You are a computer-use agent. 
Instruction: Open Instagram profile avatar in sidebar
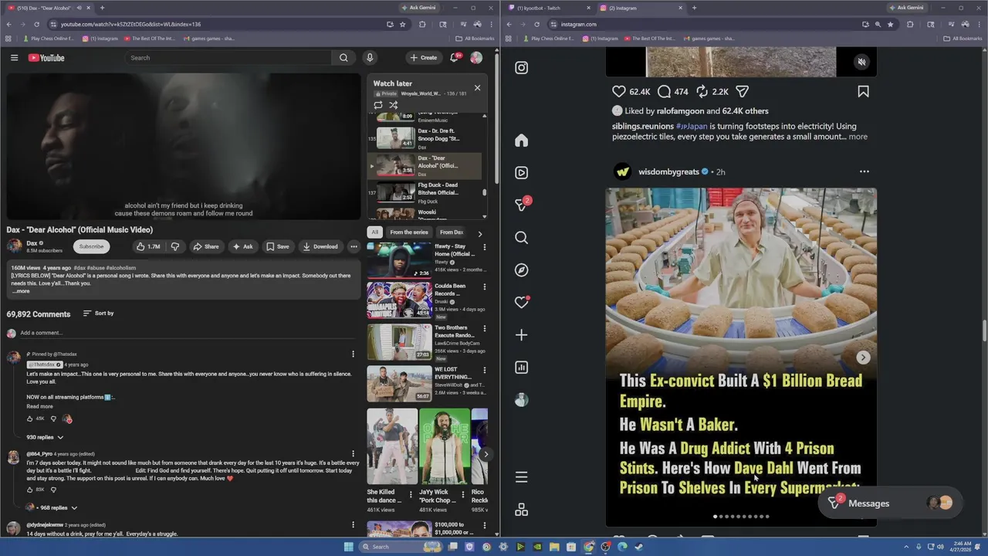click(522, 400)
